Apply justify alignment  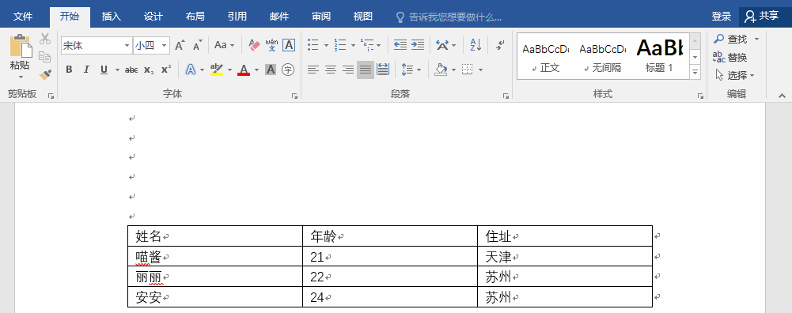[366, 70]
